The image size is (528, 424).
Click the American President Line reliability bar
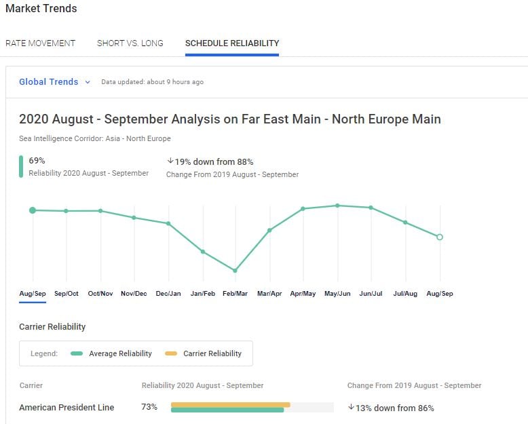click(x=231, y=407)
